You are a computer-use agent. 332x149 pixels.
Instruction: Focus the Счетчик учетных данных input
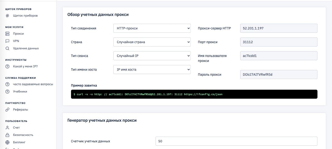236,141
